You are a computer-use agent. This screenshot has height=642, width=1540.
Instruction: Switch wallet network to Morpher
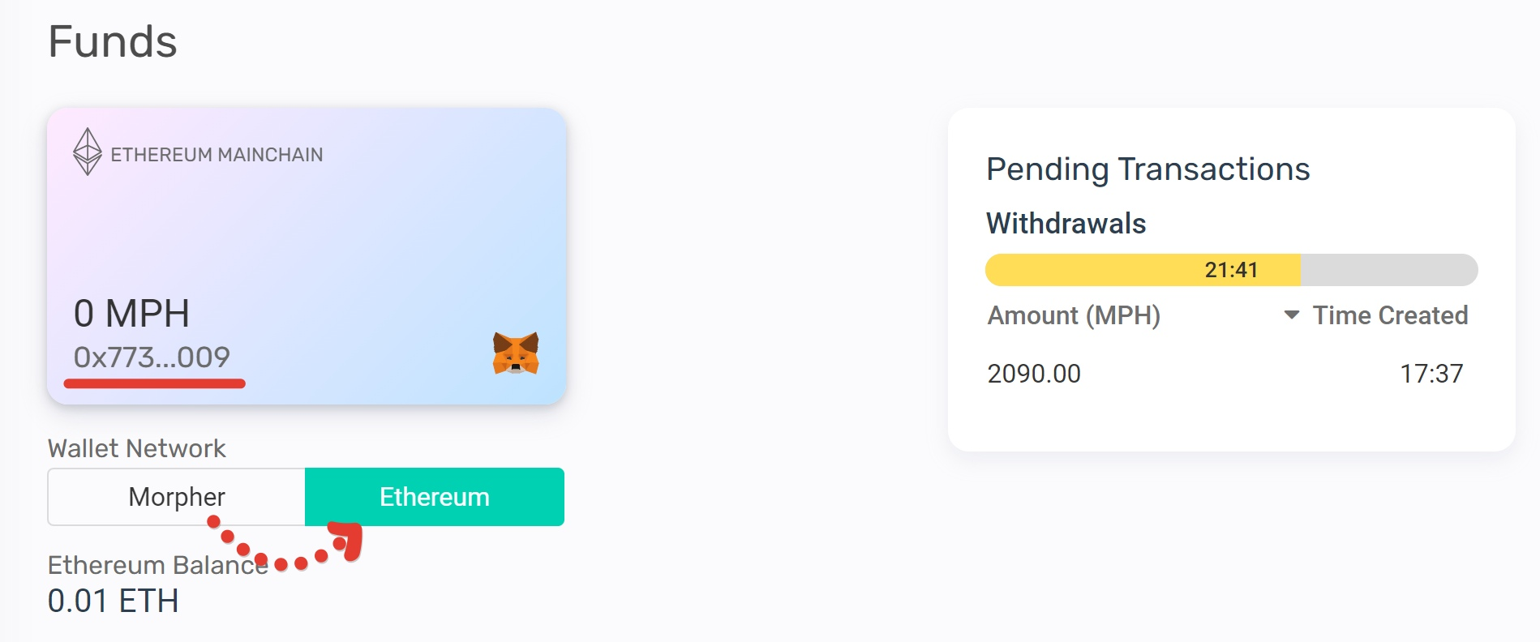pyautogui.click(x=177, y=497)
